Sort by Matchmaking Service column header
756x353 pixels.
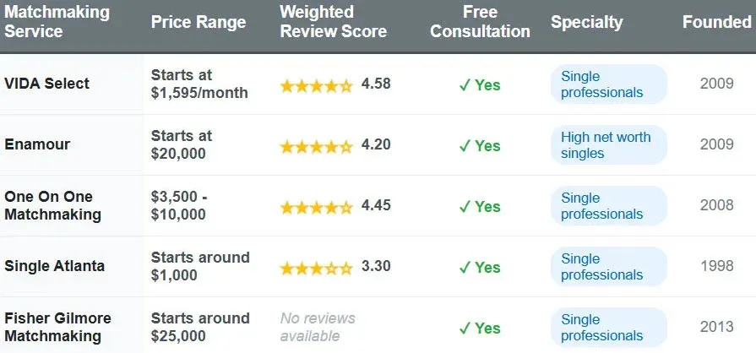57,23
